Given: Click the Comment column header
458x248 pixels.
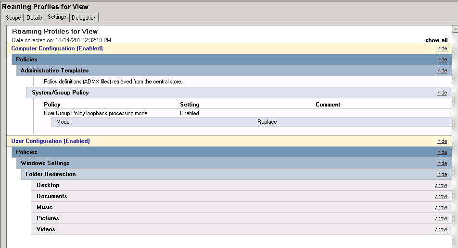Looking at the screenshot, I should [x=328, y=105].
